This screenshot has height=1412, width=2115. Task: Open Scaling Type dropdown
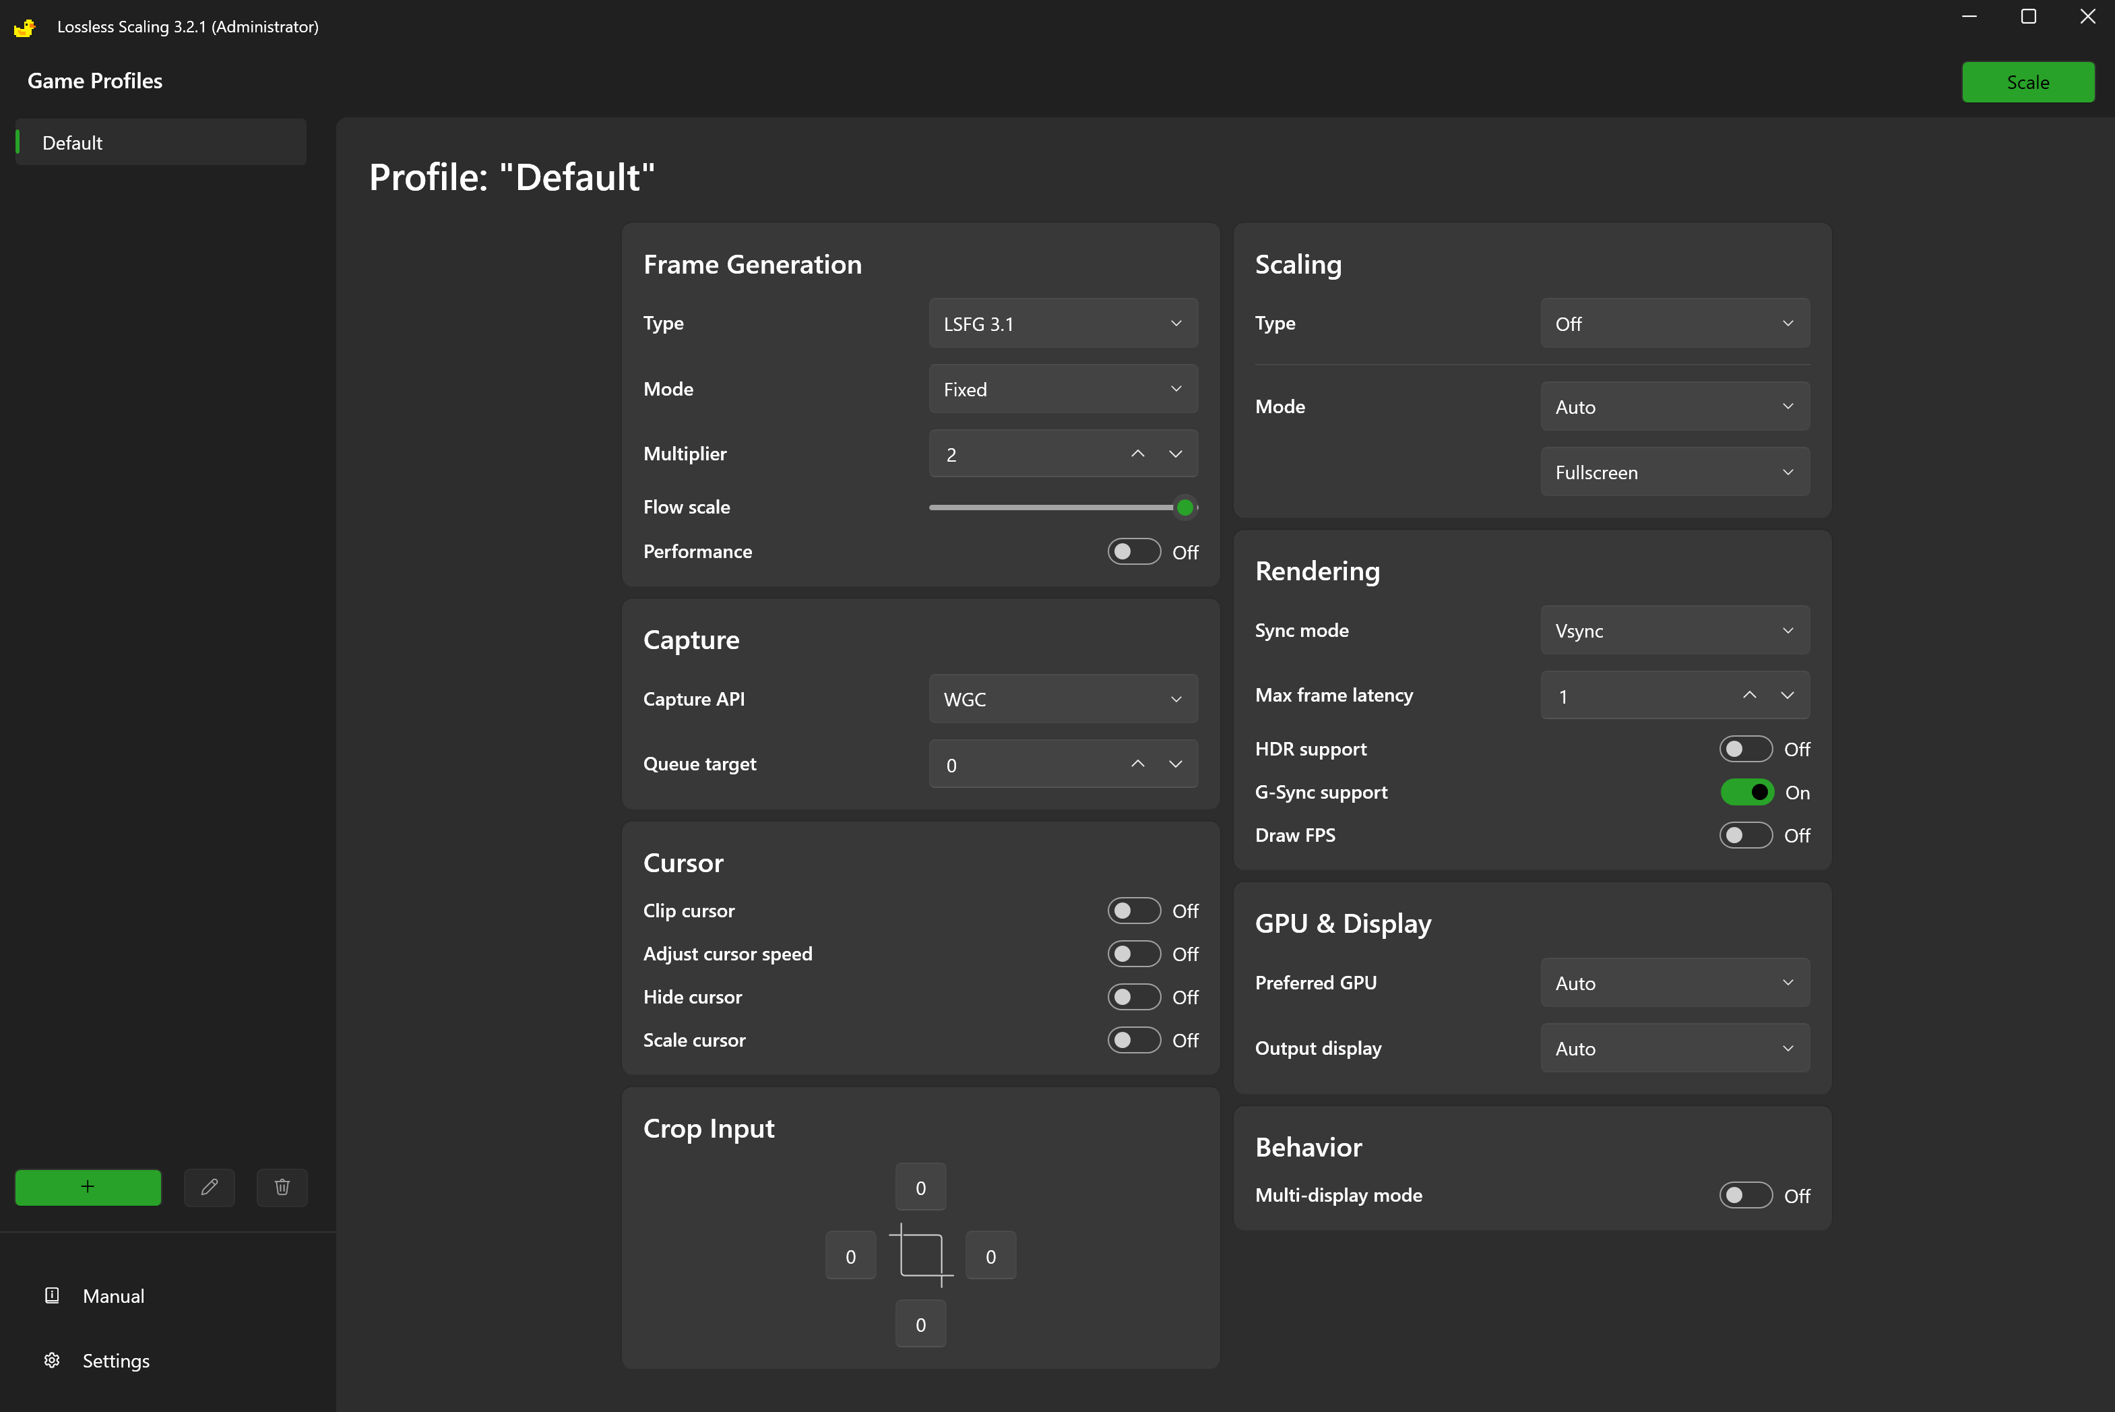(1675, 324)
